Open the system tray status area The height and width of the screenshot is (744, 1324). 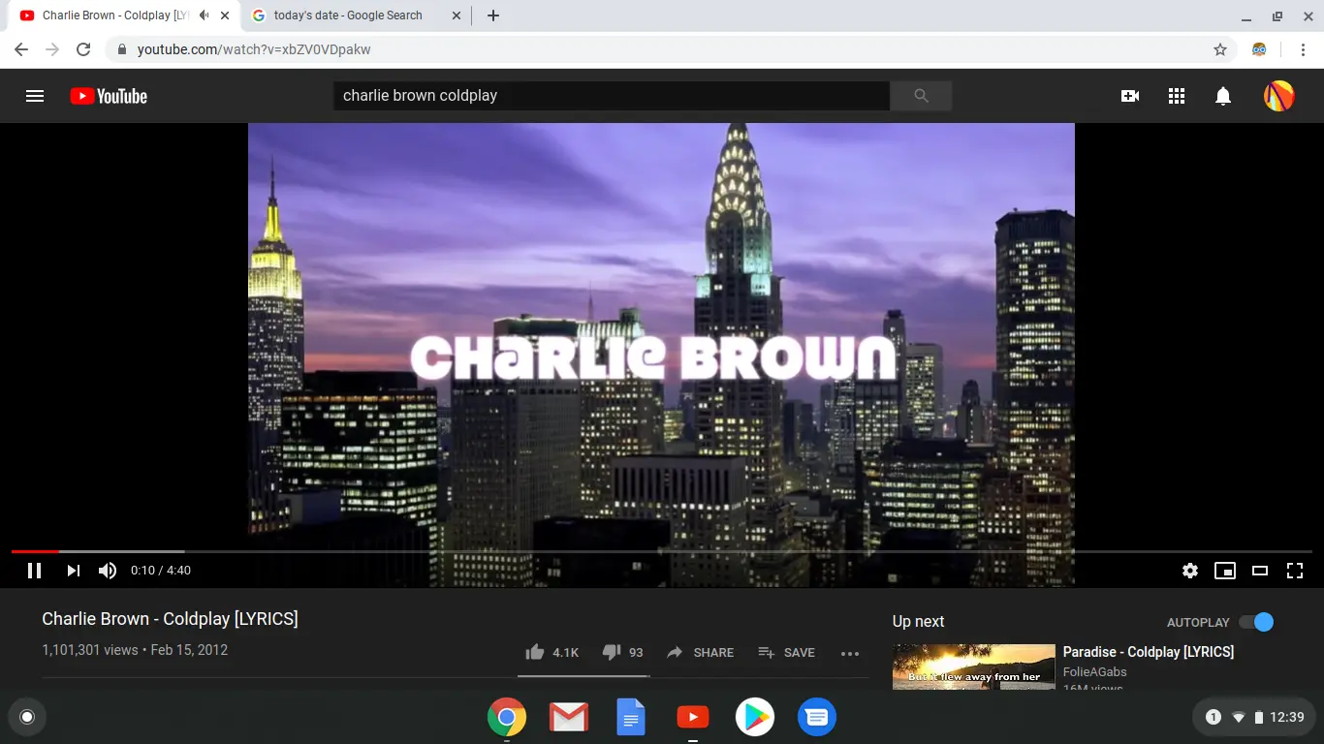(x=1254, y=717)
